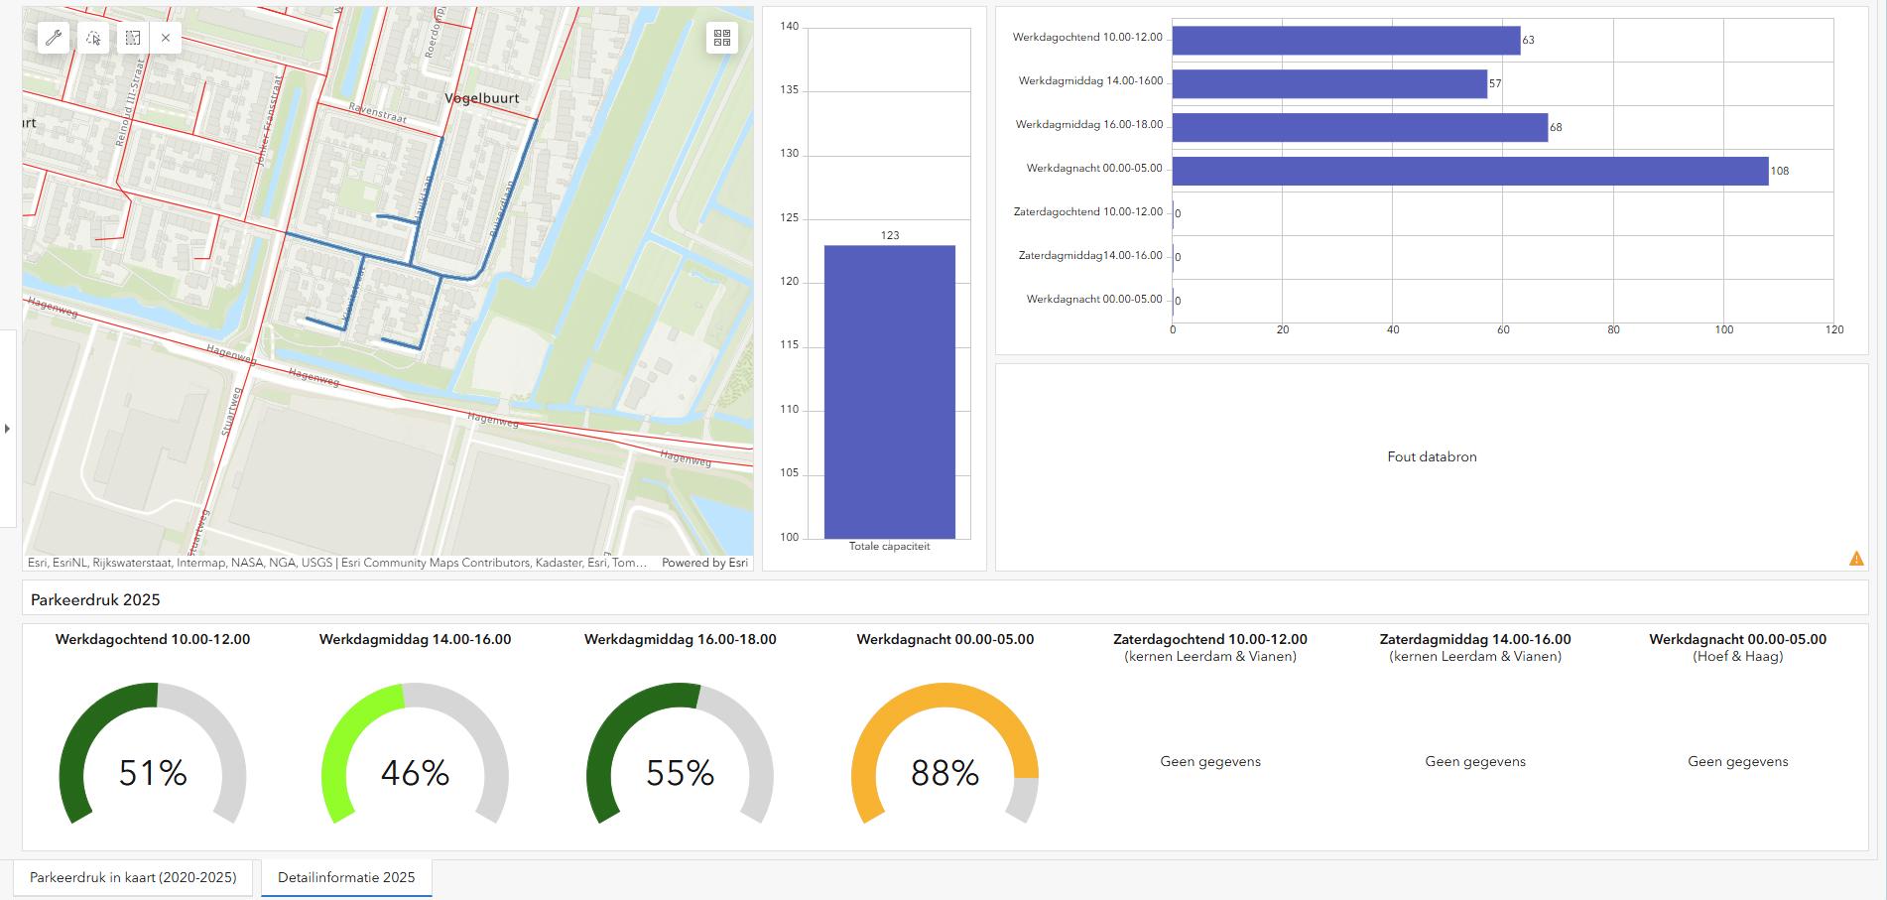Click the orange data source warning icon
This screenshot has width=1887, height=900.
(x=1856, y=559)
